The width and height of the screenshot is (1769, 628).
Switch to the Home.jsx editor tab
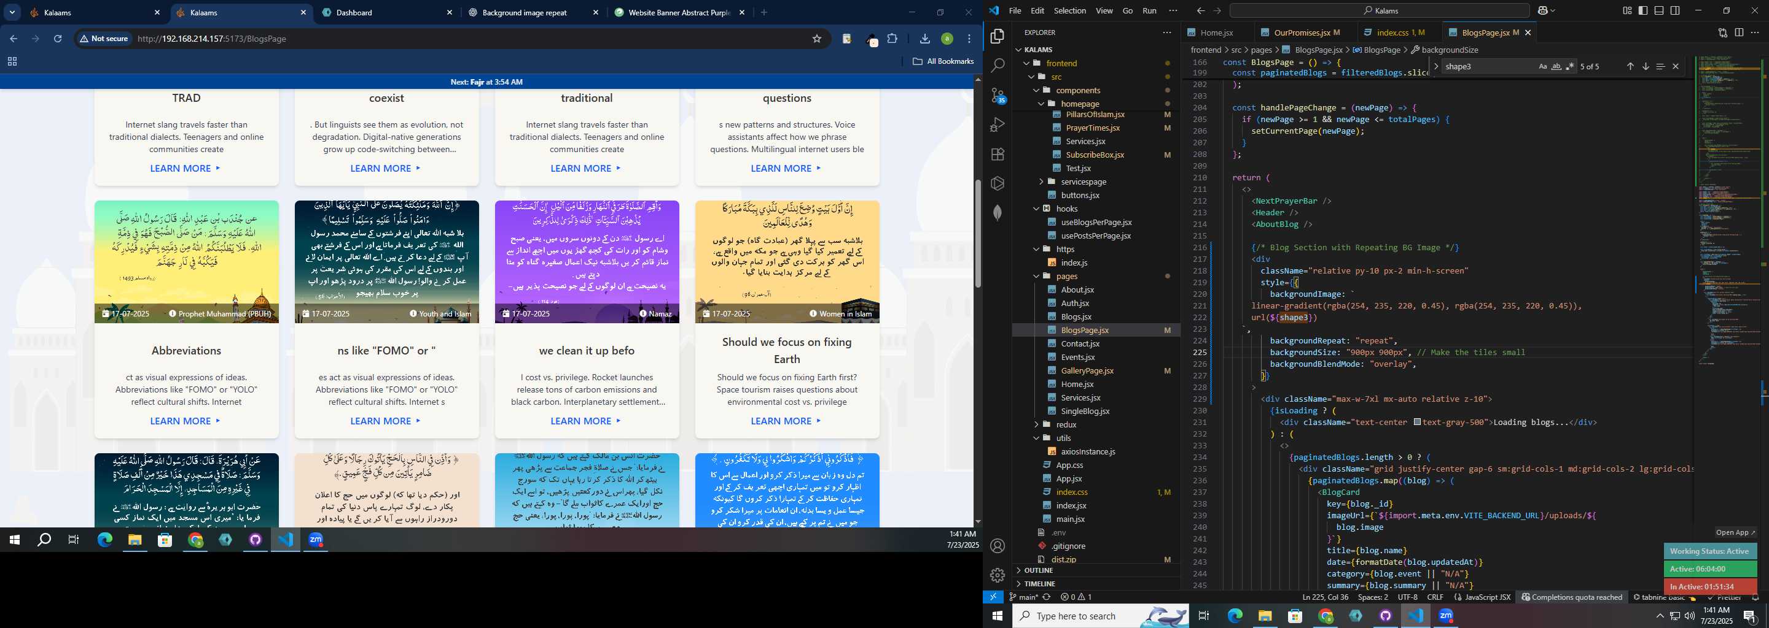pos(1217,33)
